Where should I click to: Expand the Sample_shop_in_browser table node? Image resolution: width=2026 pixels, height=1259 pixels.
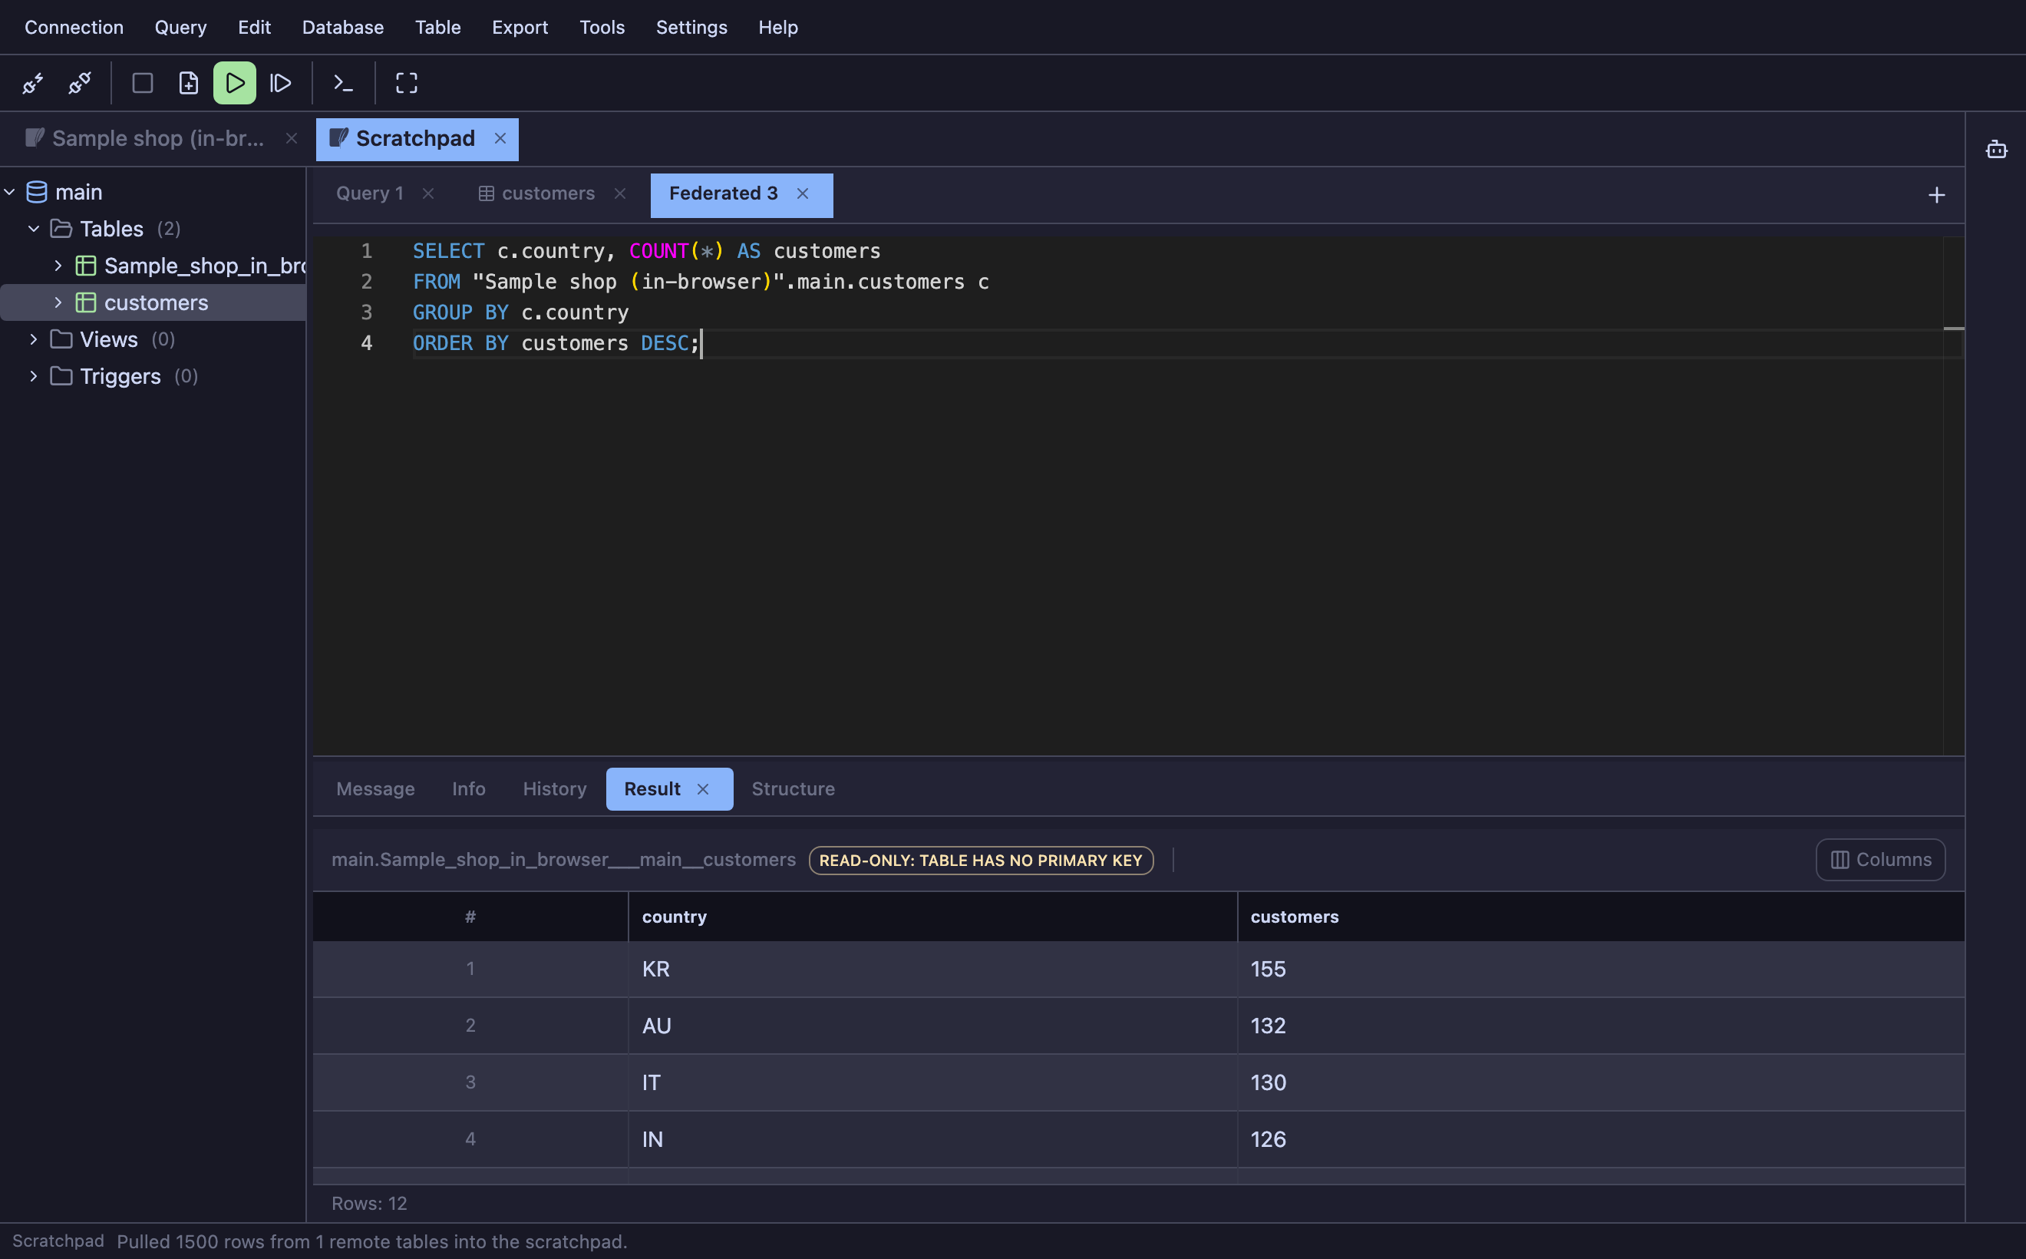point(58,266)
